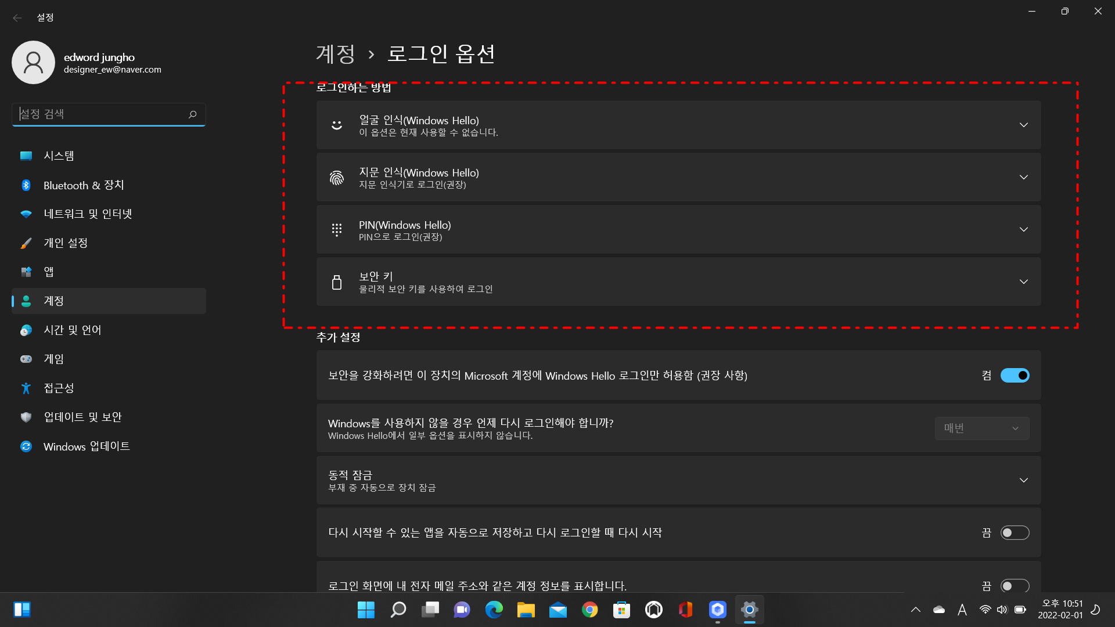Open the 매번 dropdown
The height and width of the screenshot is (627, 1115).
pos(981,428)
